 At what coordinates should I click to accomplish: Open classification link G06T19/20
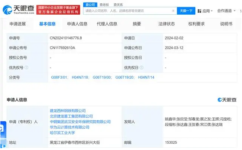[x=125, y=77]
